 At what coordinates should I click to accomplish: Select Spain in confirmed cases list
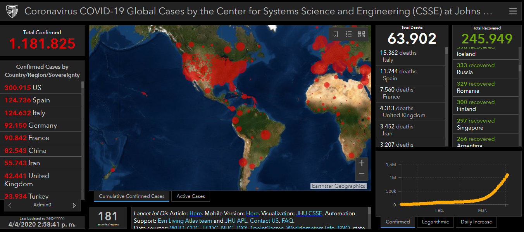41,100
